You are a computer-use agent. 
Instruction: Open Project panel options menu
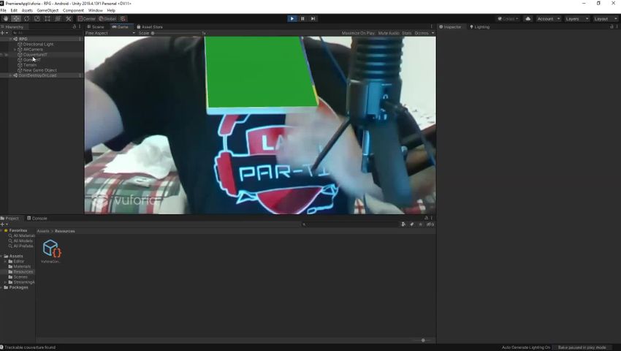pos(431,218)
